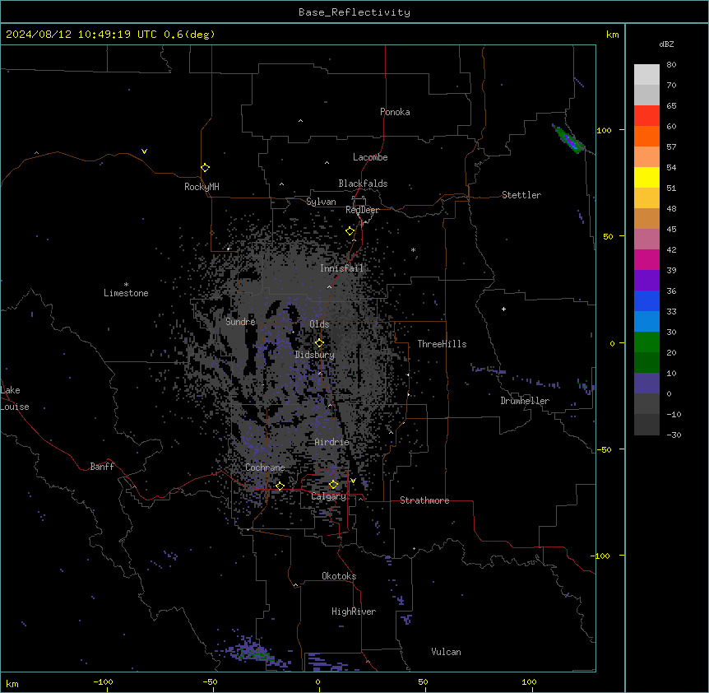Click the yellow diamond marker below Cochrane
The image size is (709, 693).
click(x=280, y=486)
